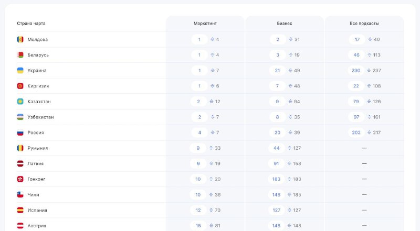Open the Узбекистан country row

coord(211,117)
